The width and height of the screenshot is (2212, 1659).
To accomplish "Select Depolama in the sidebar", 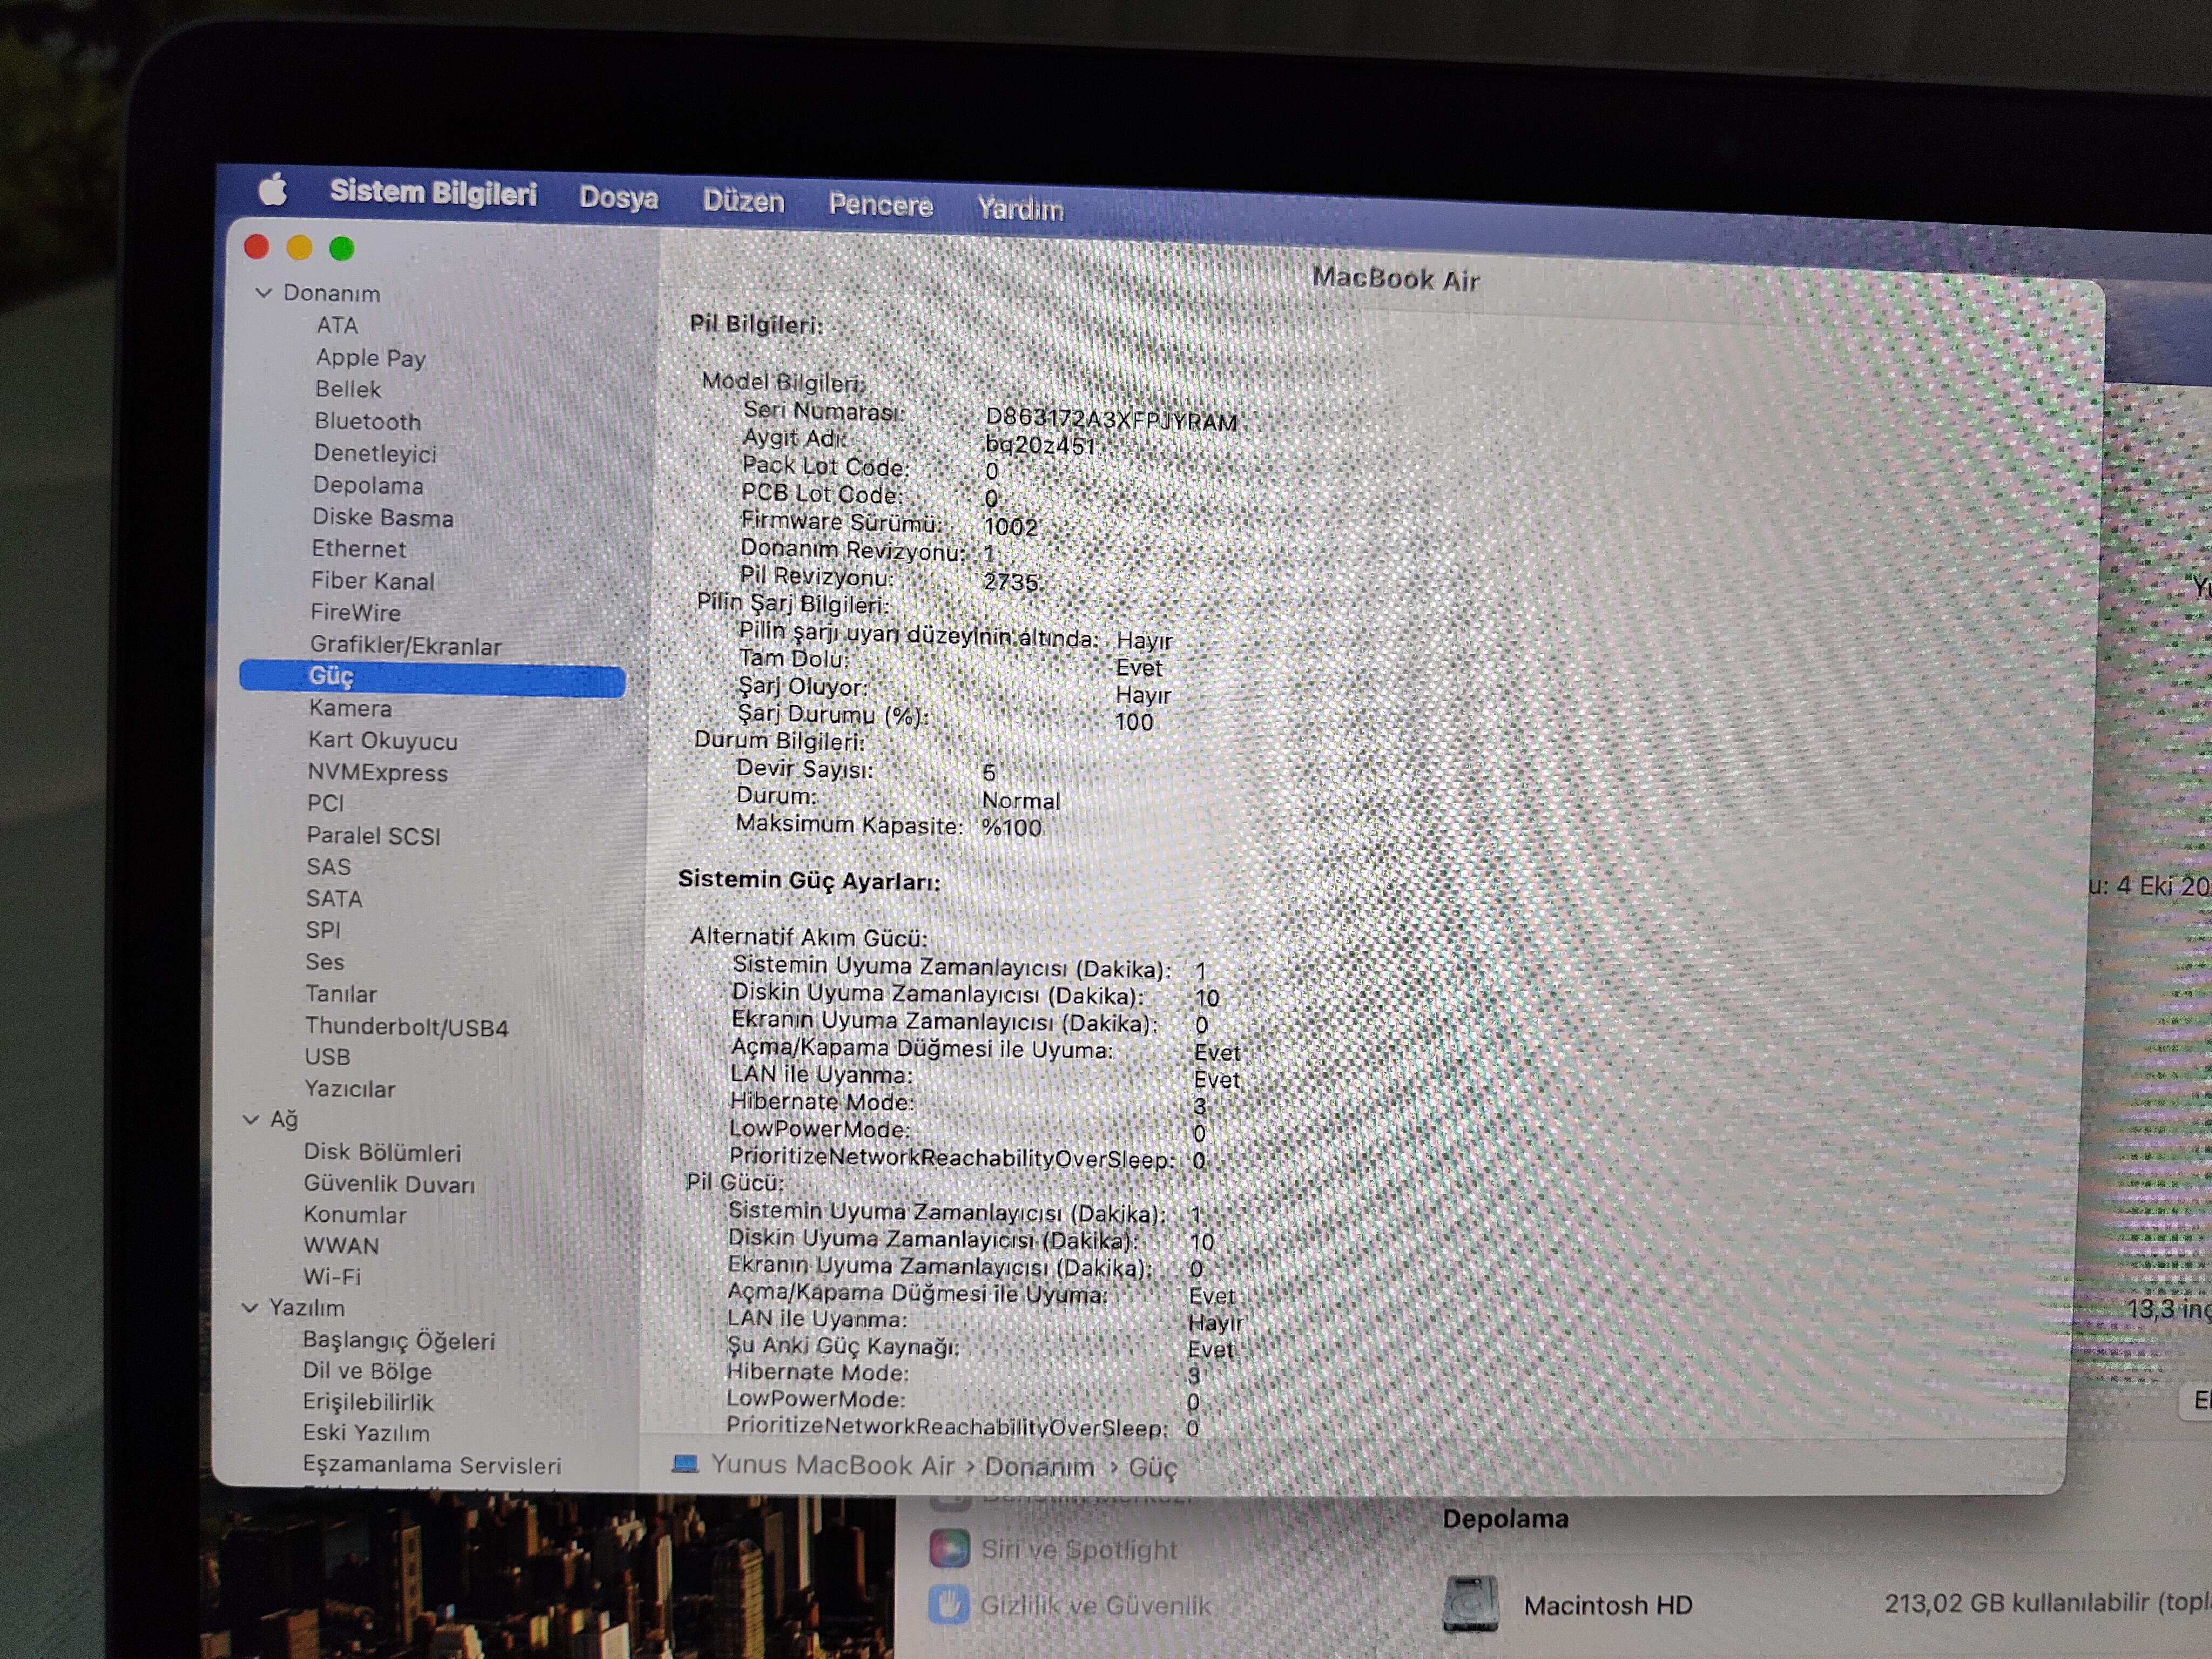I will coord(368,485).
